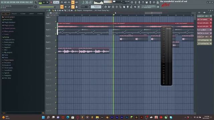
Task: Expand the Sliced audio browser folder
Action: [x=7, y=68]
